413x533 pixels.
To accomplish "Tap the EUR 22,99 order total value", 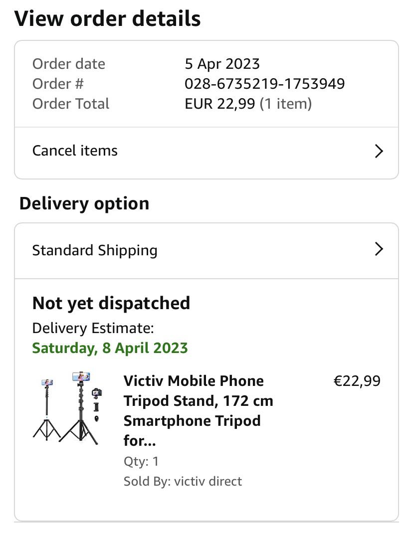I will click(220, 104).
